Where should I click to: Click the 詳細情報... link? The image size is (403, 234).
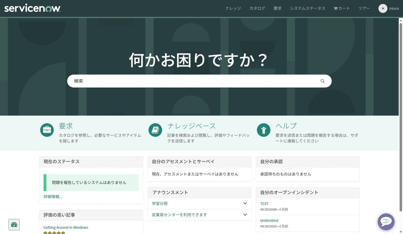(x=53, y=197)
